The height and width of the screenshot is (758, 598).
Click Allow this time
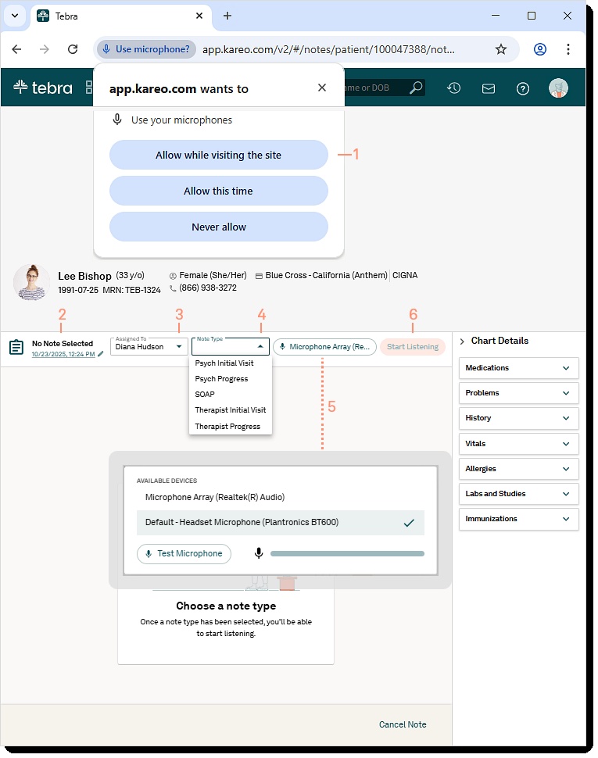coord(219,191)
